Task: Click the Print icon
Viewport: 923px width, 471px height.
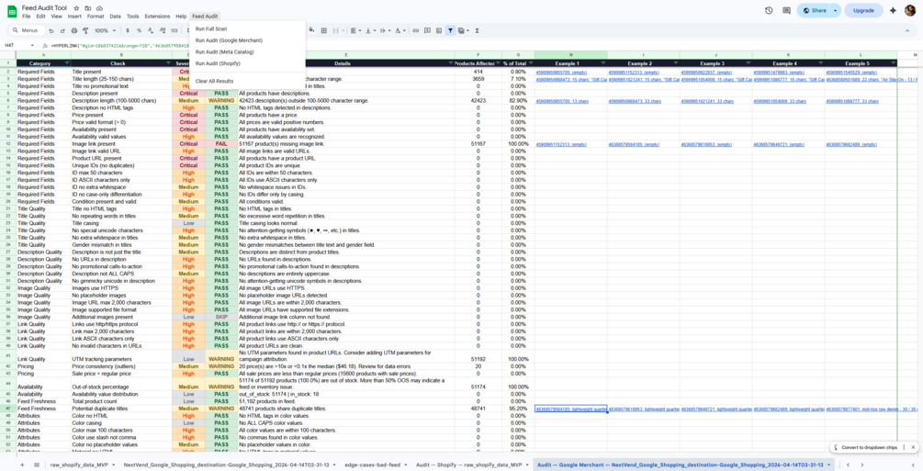Action: 73,30
